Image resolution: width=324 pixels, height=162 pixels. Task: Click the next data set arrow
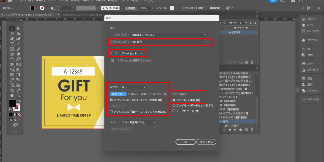255,23
